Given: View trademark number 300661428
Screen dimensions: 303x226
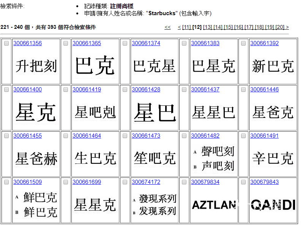Looking at the screenshot, I should (146, 89).
